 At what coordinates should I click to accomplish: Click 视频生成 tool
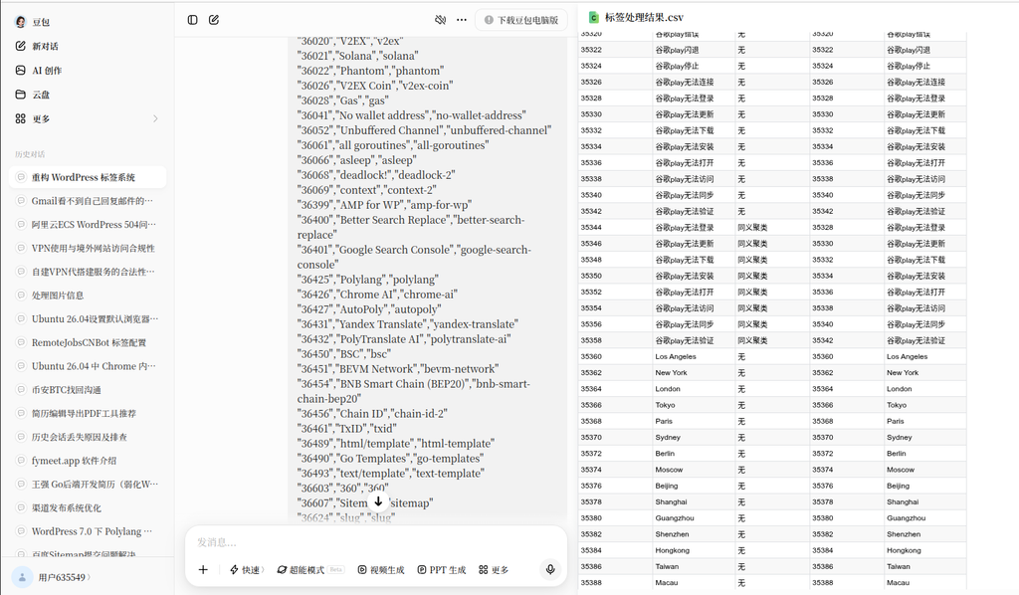381,570
